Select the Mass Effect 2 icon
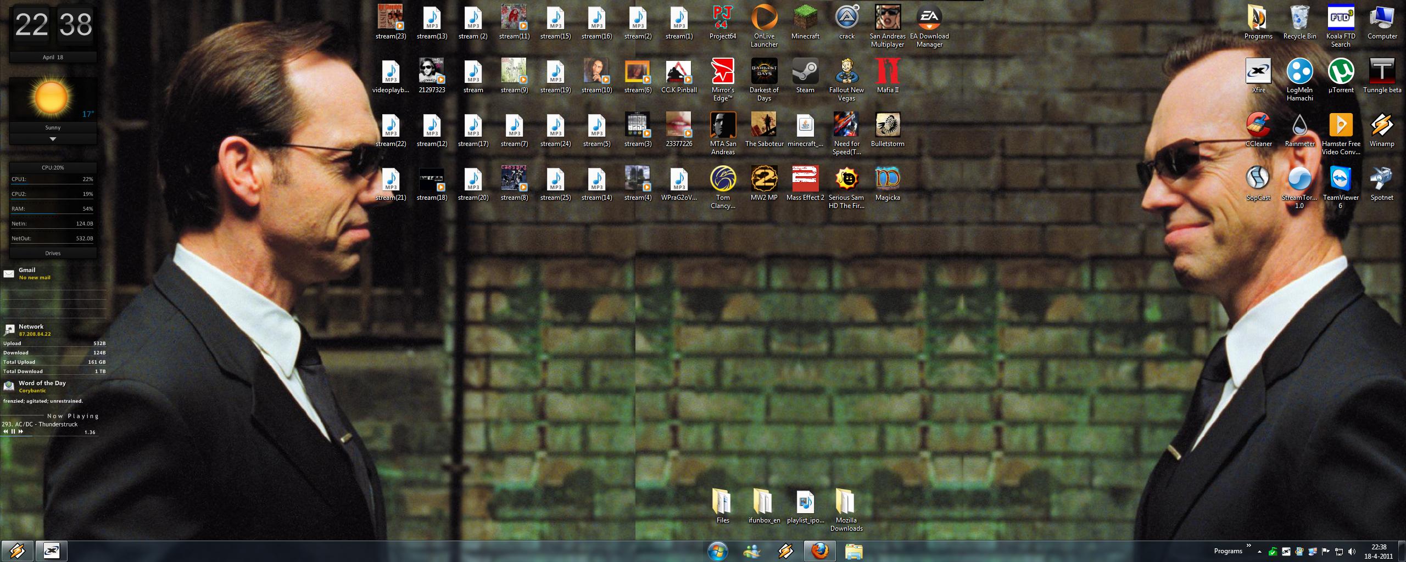The width and height of the screenshot is (1406, 562). [x=805, y=184]
